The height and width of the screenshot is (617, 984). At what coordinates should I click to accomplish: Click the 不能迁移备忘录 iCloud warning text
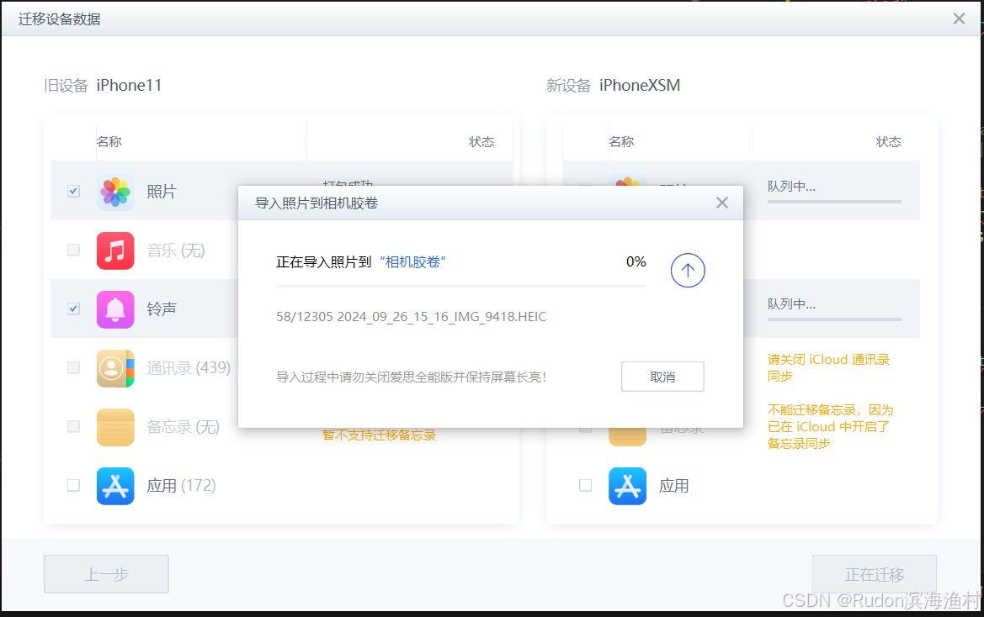point(830,426)
